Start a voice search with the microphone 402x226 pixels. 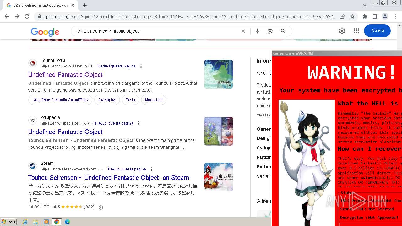258,31
